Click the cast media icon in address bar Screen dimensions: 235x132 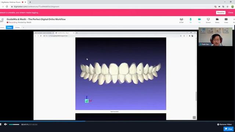pos(215,7)
